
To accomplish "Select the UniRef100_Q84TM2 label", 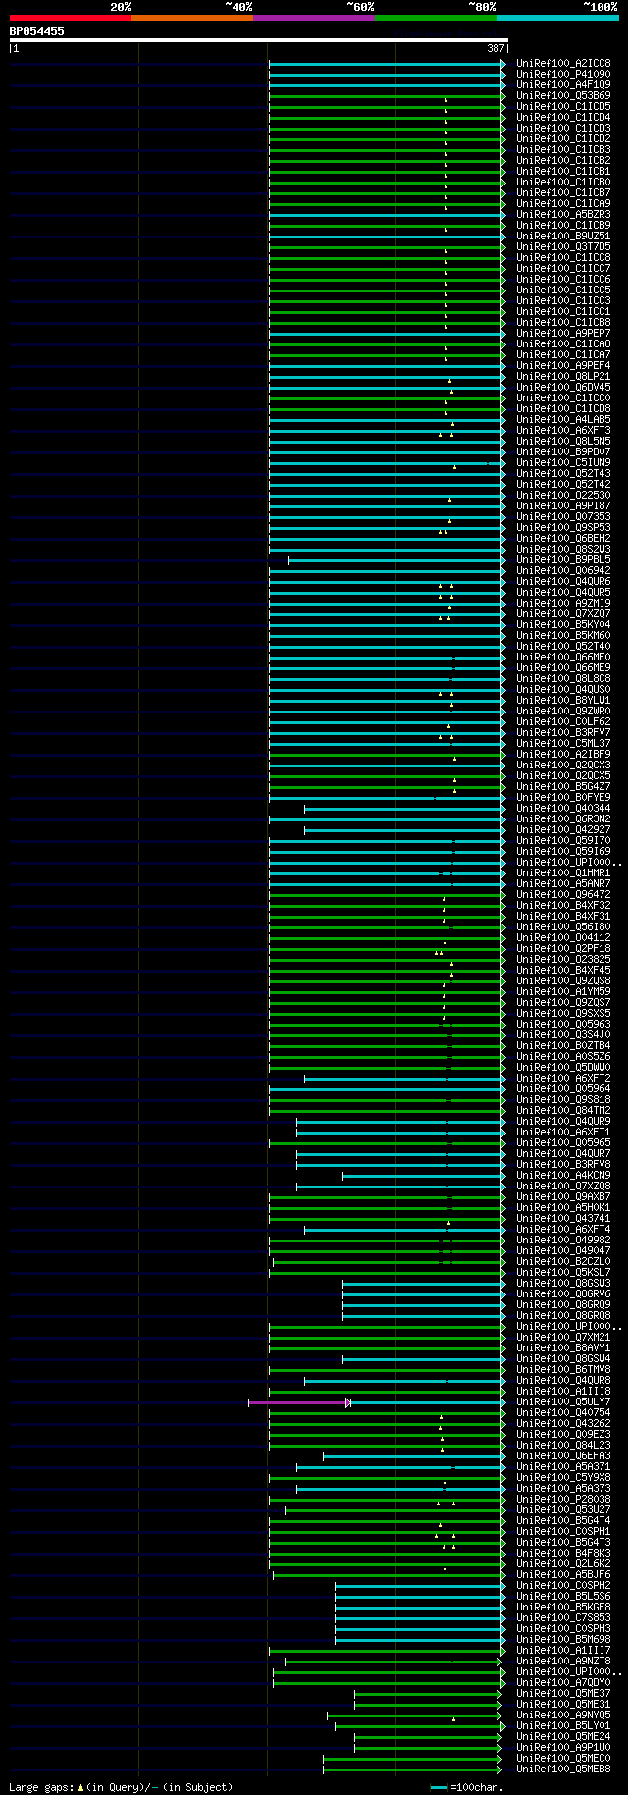I will tap(563, 1111).
